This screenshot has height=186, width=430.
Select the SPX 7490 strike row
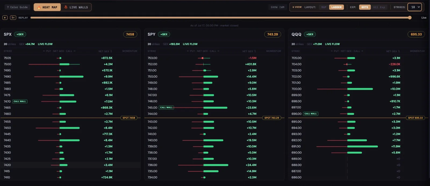tap(70, 77)
